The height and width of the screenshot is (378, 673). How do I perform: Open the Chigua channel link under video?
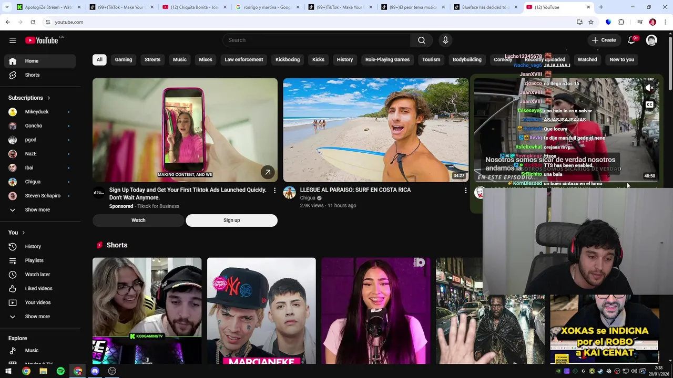[308, 198]
